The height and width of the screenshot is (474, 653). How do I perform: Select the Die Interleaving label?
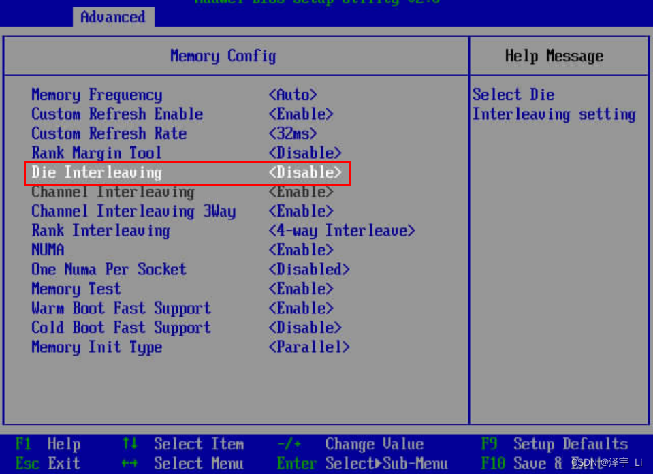(x=97, y=172)
